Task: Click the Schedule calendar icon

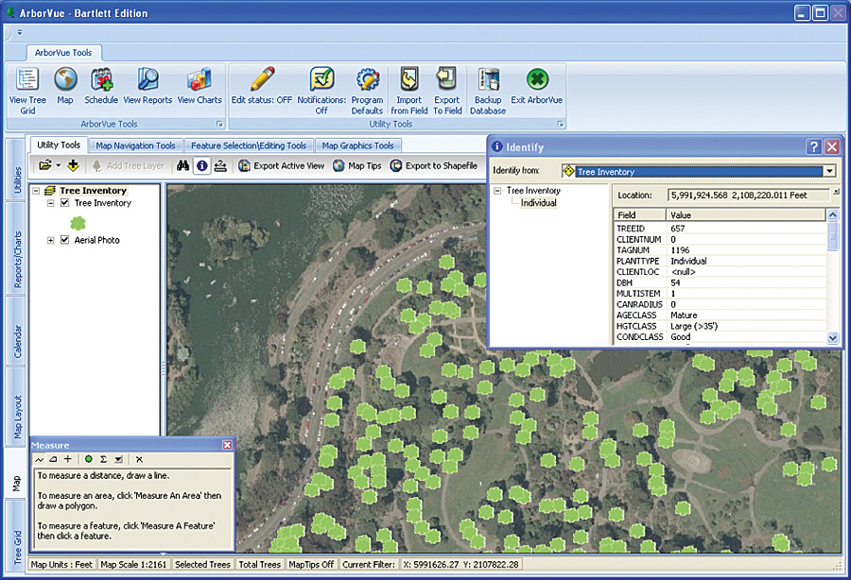Action: click(x=101, y=80)
